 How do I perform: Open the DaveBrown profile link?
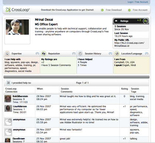(19, 139)
